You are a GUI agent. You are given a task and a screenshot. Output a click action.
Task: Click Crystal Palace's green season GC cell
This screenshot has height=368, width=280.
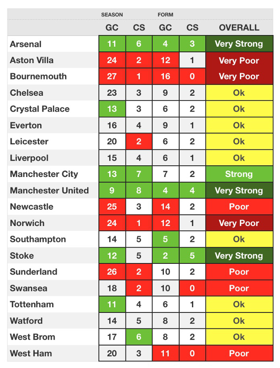coord(112,109)
